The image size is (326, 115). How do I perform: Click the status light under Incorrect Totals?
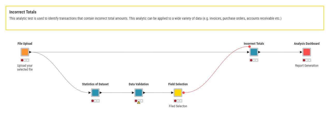pos(254,60)
